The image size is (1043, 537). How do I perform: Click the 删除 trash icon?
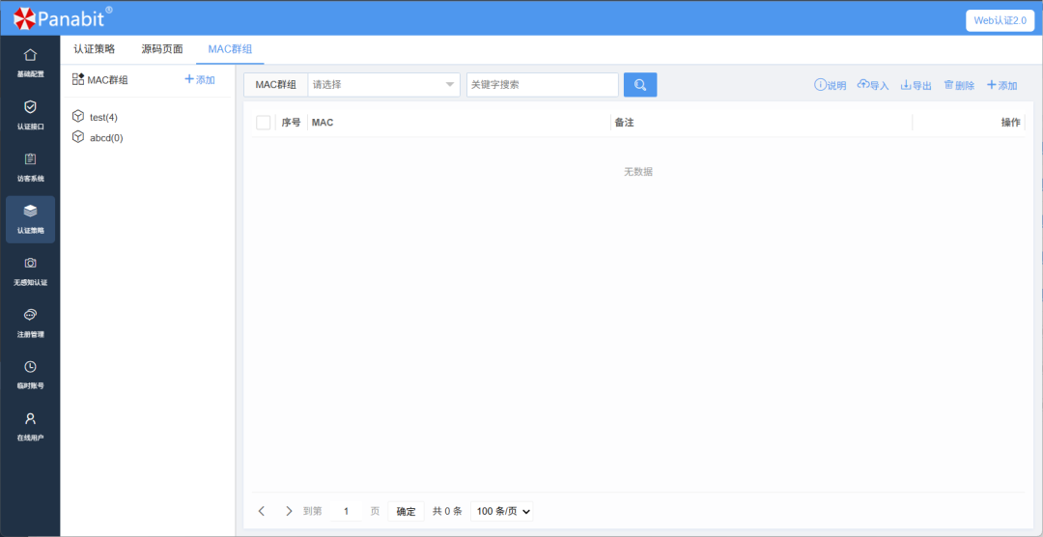[x=948, y=84]
